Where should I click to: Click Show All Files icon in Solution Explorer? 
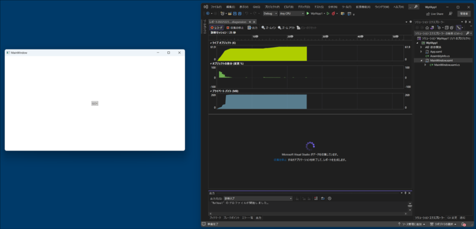[x=452, y=27]
